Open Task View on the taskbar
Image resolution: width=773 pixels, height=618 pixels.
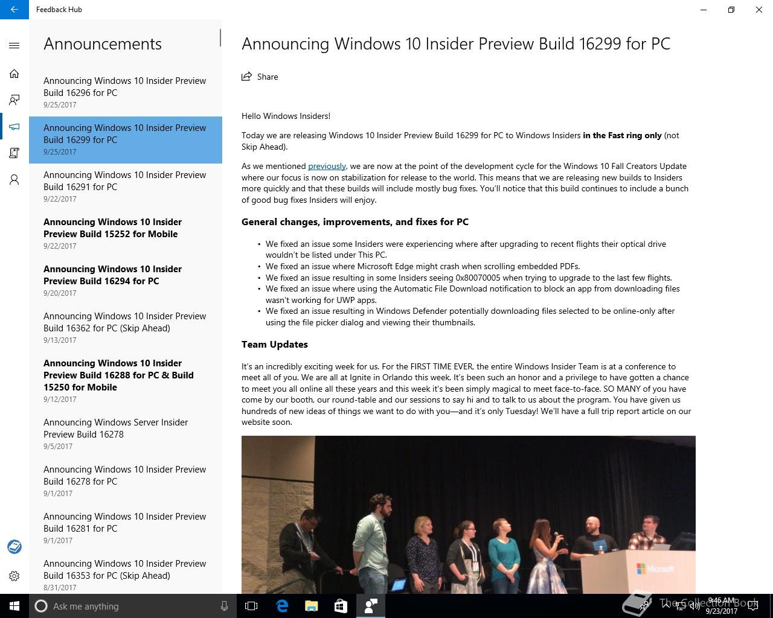click(x=251, y=606)
